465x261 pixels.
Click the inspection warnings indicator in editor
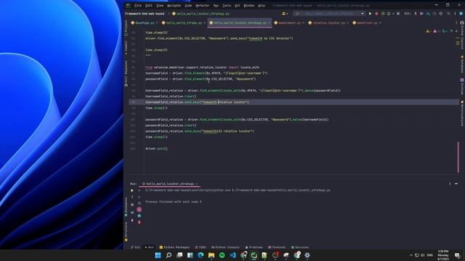437,31
